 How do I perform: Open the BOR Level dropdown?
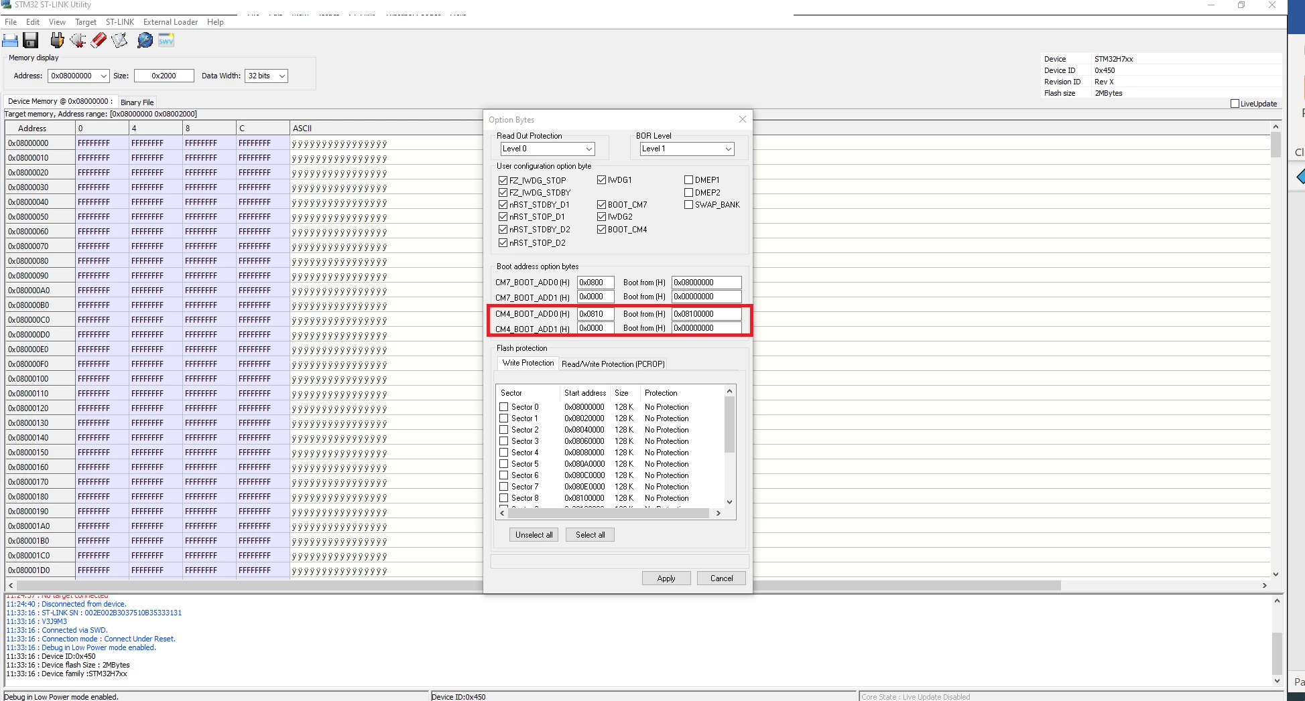coord(687,149)
